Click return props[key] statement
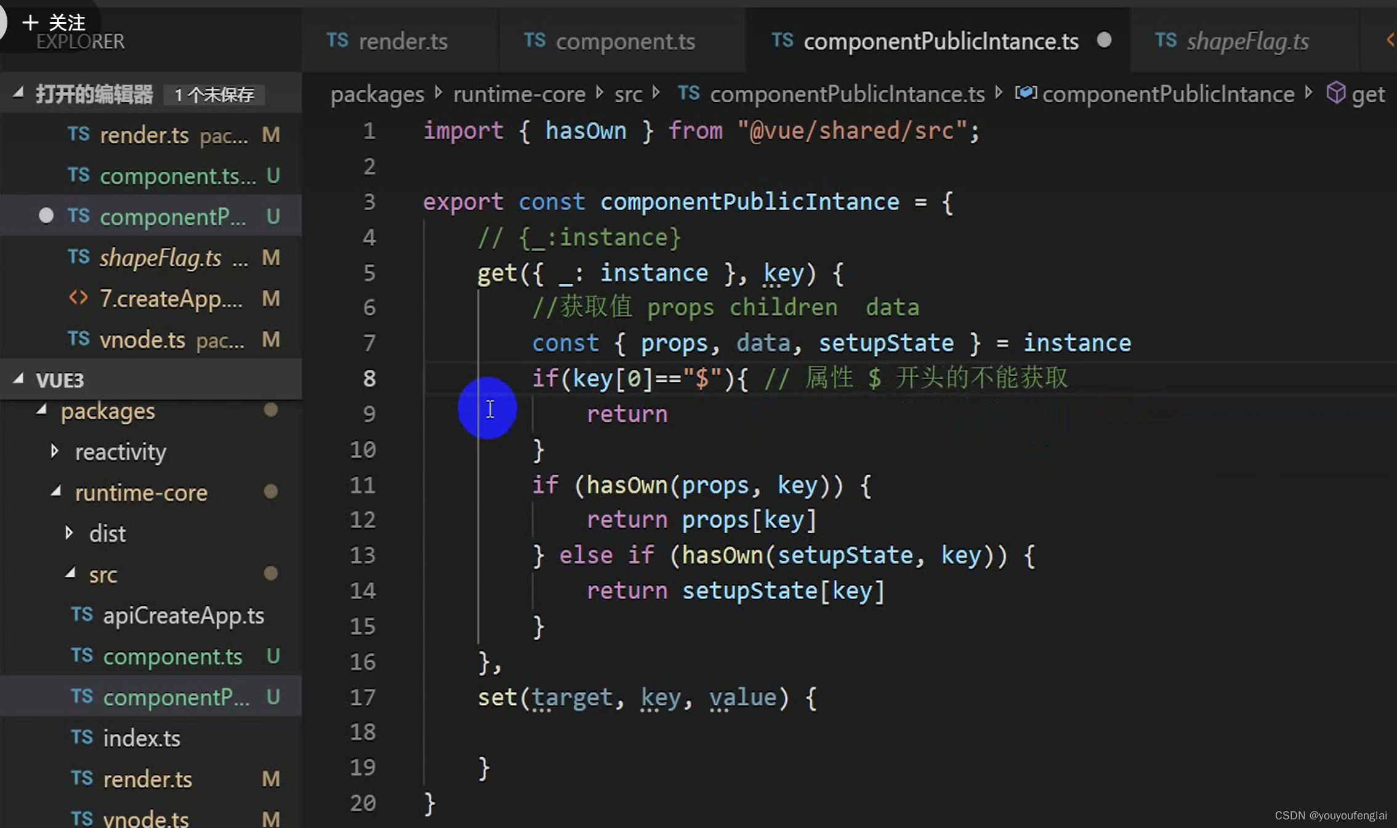This screenshot has width=1397, height=828. tap(702, 520)
